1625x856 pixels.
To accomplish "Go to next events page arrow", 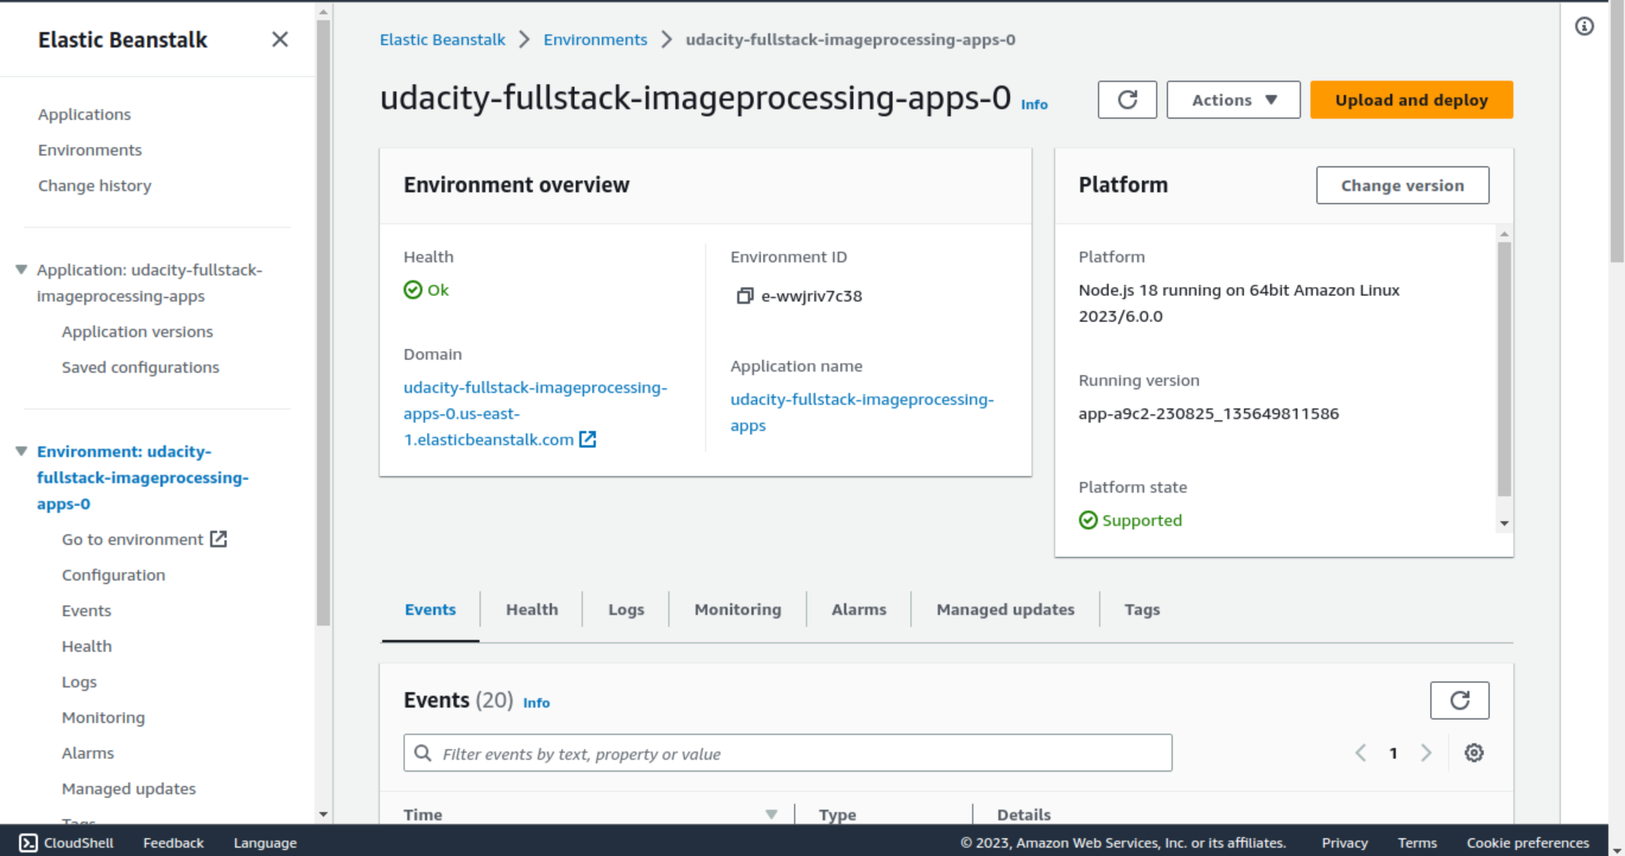I will point(1426,753).
